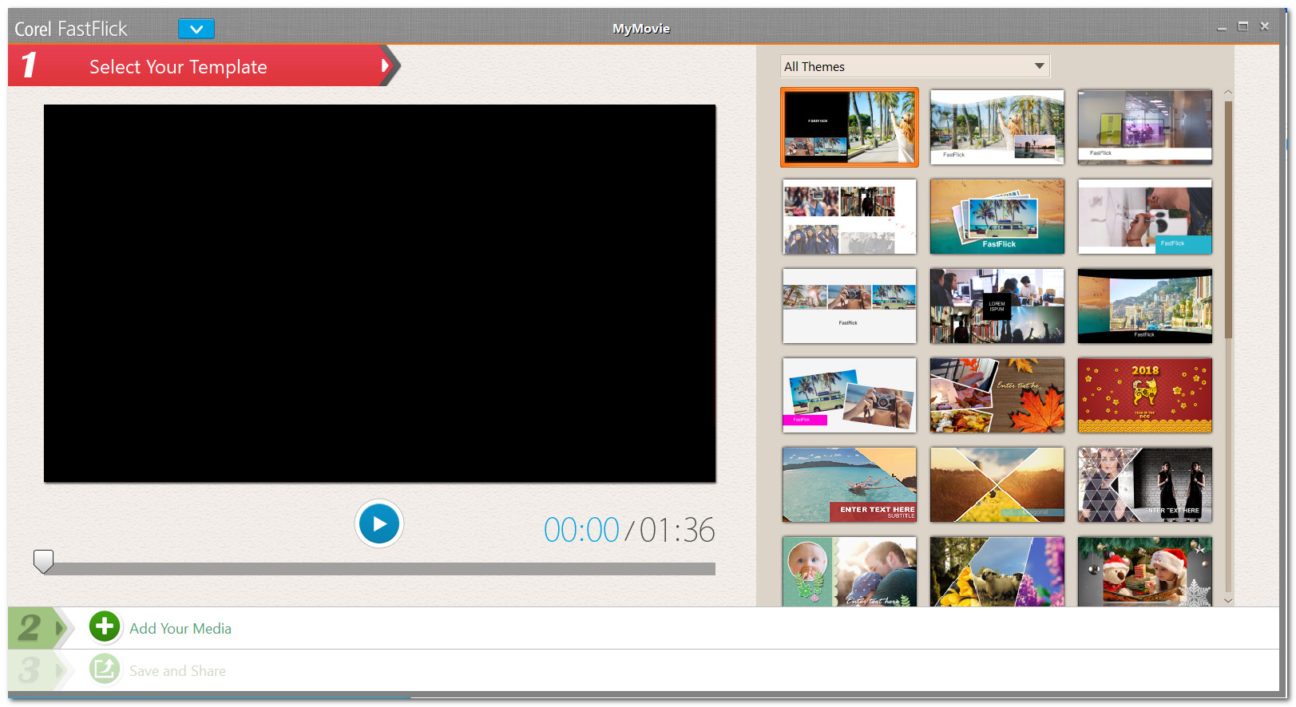
Task: Pick the tilted photos magenta-label template
Action: (x=850, y=396)
